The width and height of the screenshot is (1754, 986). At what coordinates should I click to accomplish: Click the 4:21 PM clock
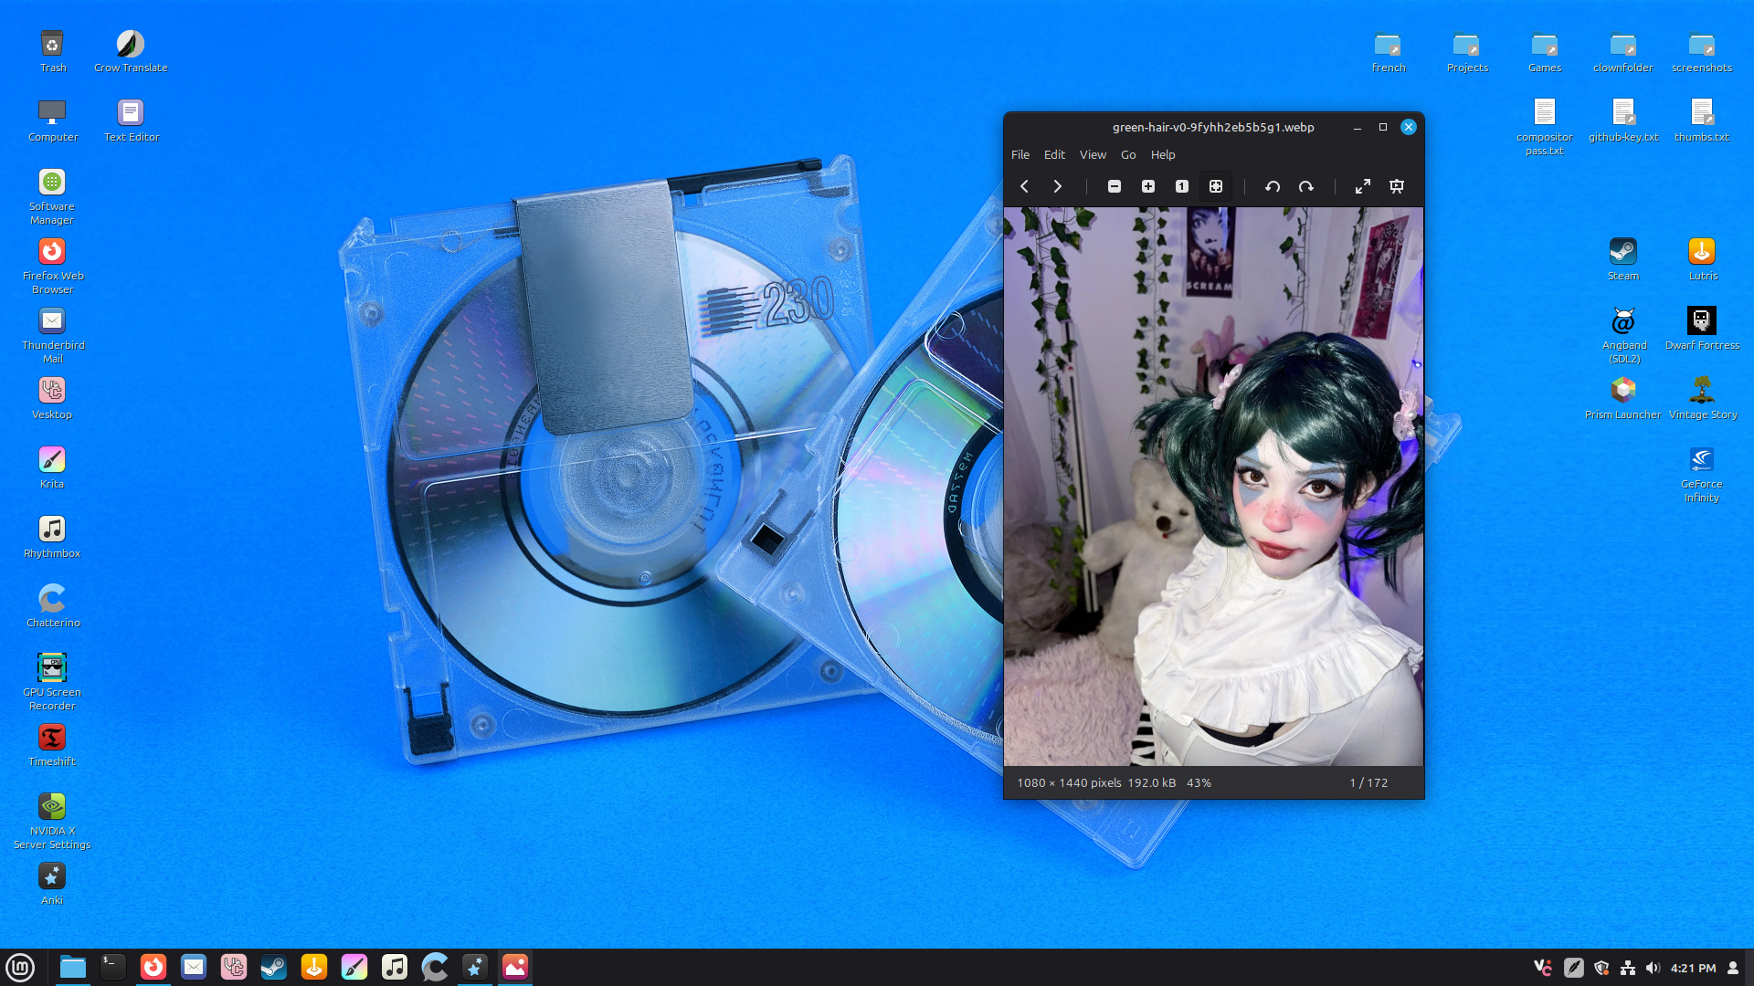(x=1693, y=968)
